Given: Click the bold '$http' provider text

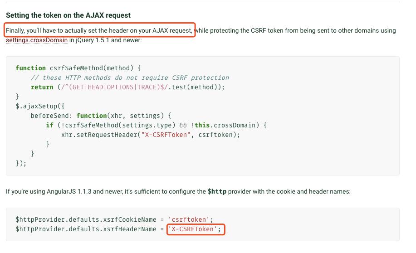Looking at the screenshot, I should (x=217, y=191).
